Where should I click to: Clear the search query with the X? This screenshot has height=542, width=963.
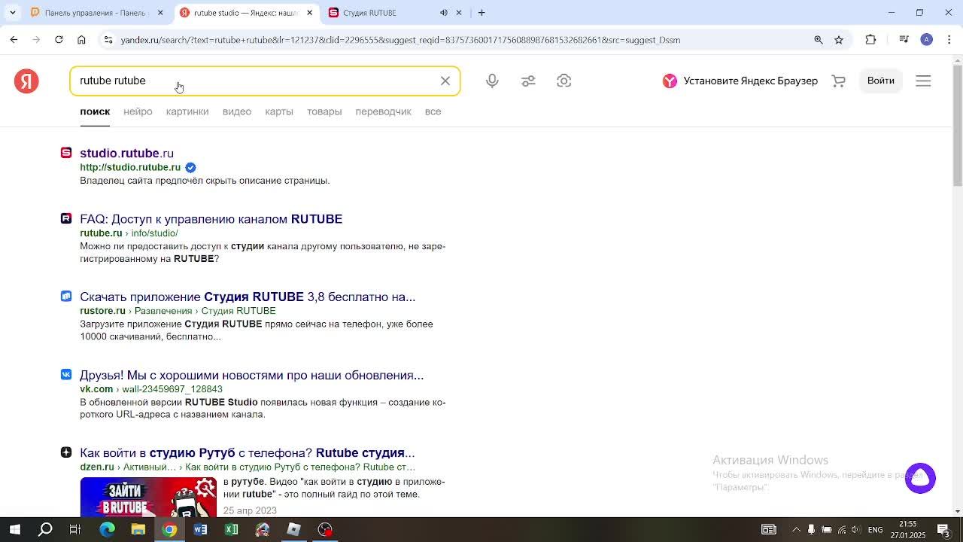tap(445, 81)
